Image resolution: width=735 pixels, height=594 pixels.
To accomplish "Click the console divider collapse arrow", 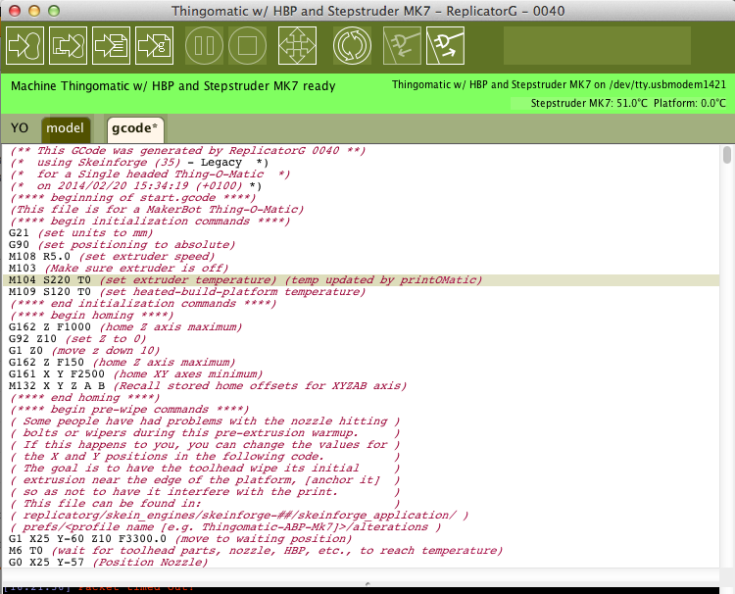I will [367, 583].
